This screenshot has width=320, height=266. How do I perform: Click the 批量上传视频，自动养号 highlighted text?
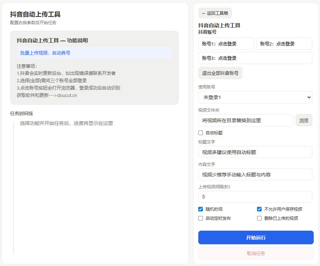45,53
